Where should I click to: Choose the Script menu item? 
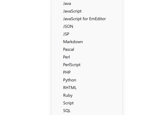87,103
